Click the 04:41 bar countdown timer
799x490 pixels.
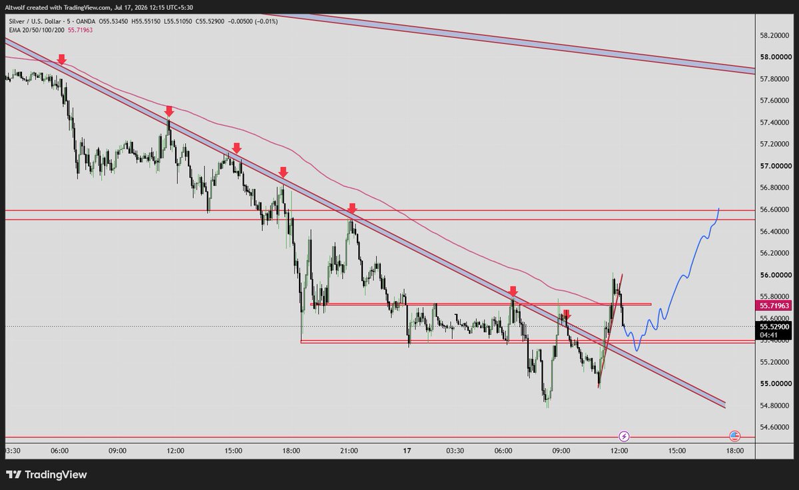pyautogui.click(x=768, y=336)
